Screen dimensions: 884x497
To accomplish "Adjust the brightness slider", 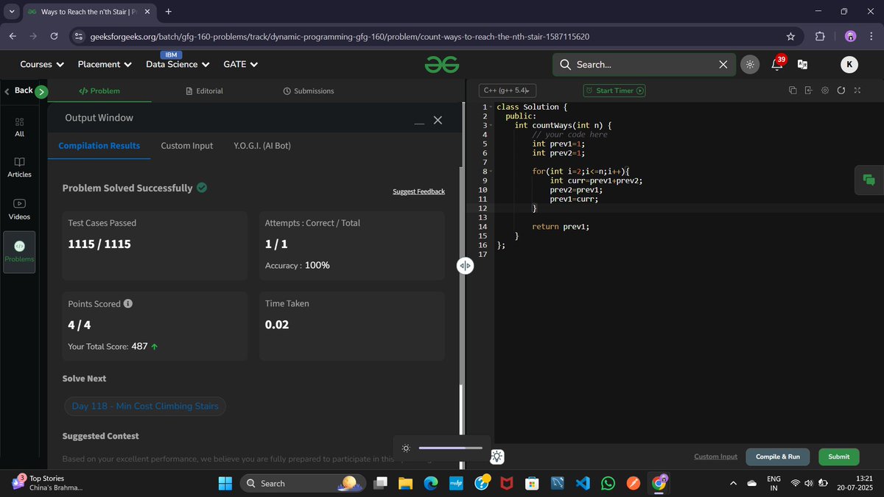I will coord(450,448).
